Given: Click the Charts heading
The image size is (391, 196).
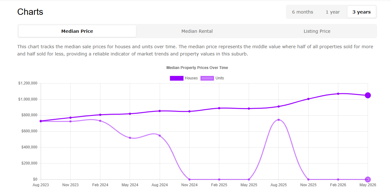Looking at the screenshot, I should coord(30,12).
